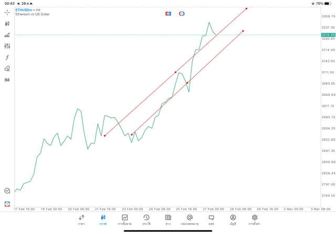Open the indicators list
This screenshot has height=234, width=336.
pos(7,35)
